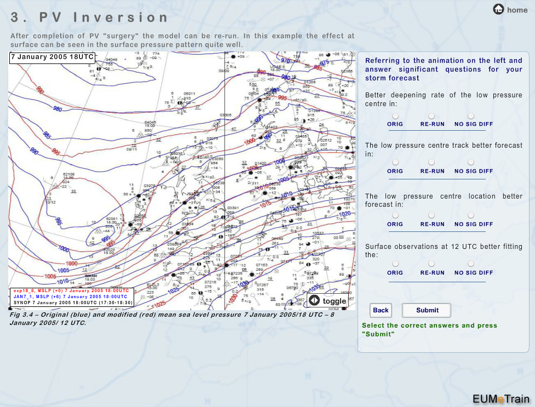
Task: Click the 7 January 2005 18UTC date label
Action: (52, 57)
